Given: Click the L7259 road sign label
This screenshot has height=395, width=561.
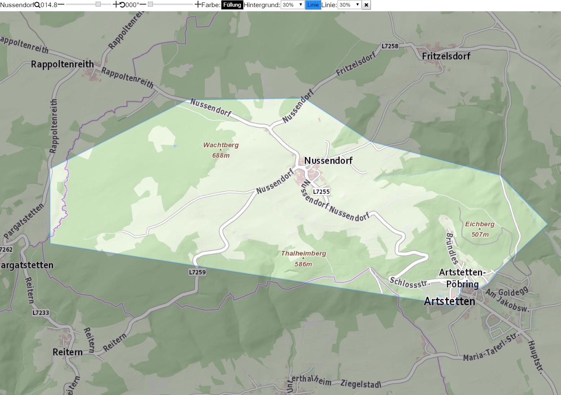Looking at the screenshot, I should click(x=197, y=272).
